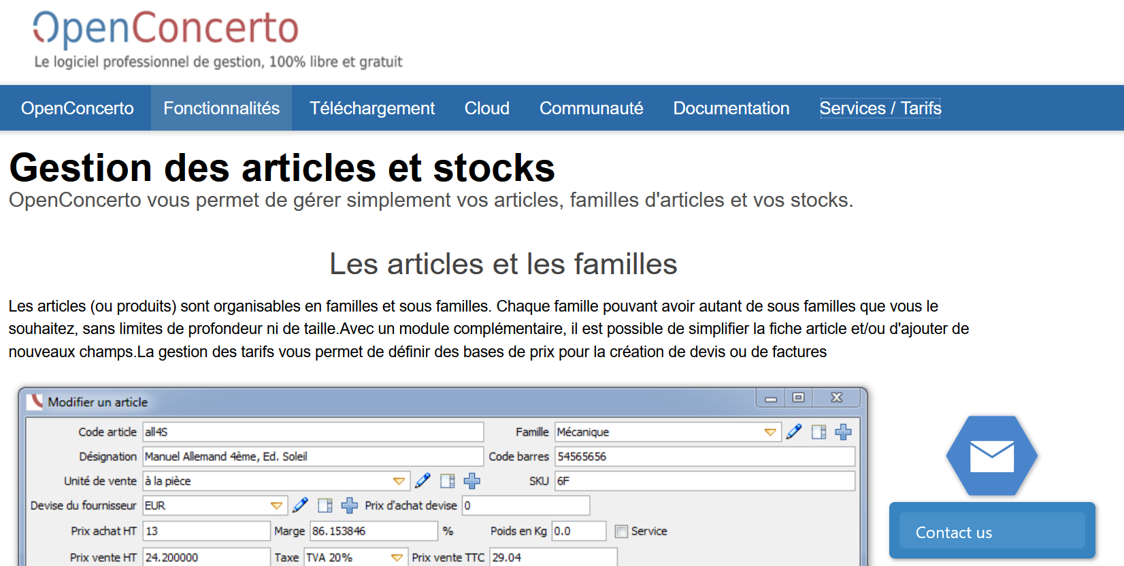Expand Unité de vente dropdown
The width and height of the screenshot is (1124, 566).
tap(399, 481)
